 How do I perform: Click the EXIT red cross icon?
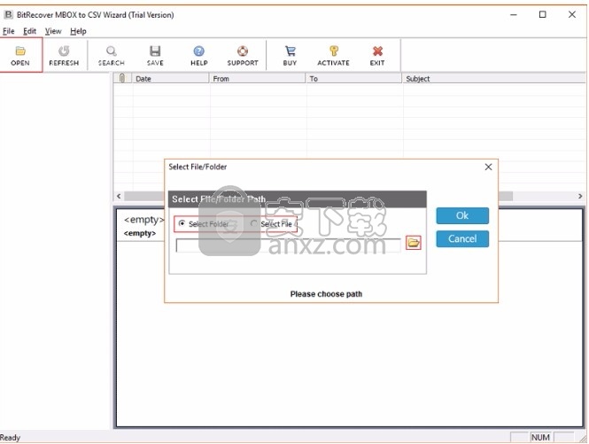(377, 51)
